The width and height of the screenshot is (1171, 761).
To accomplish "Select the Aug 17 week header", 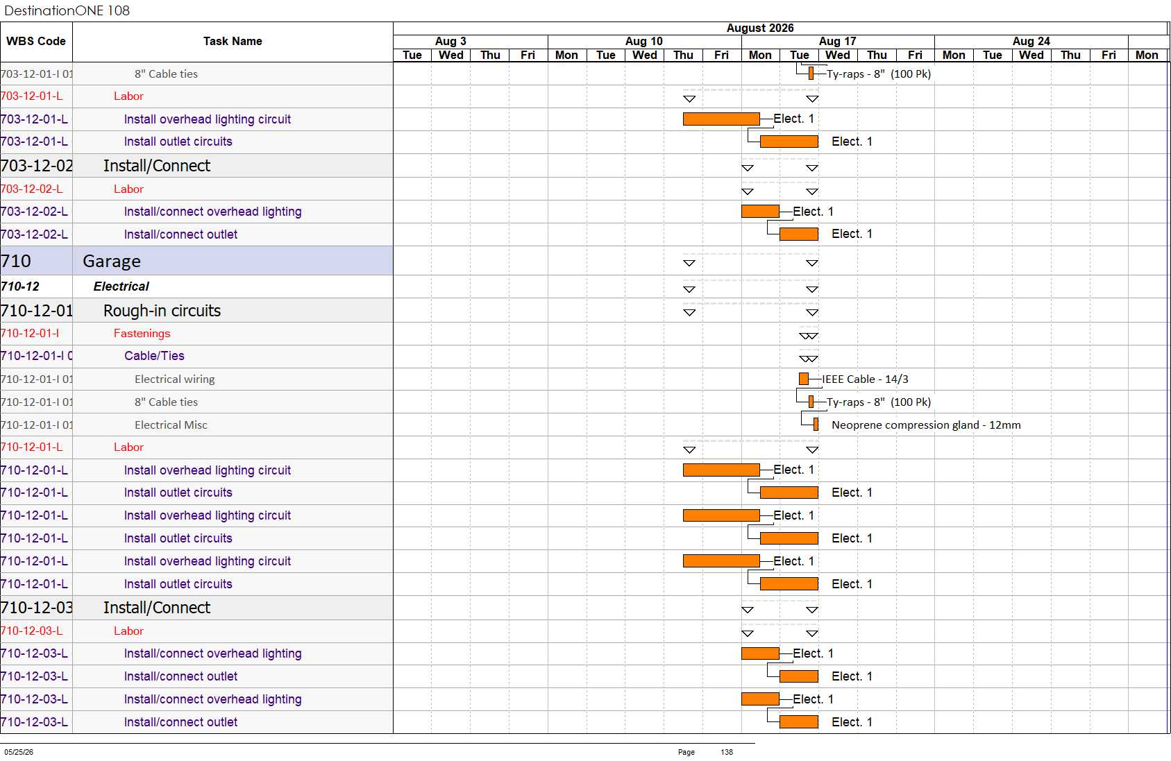I will pos(838,42).
